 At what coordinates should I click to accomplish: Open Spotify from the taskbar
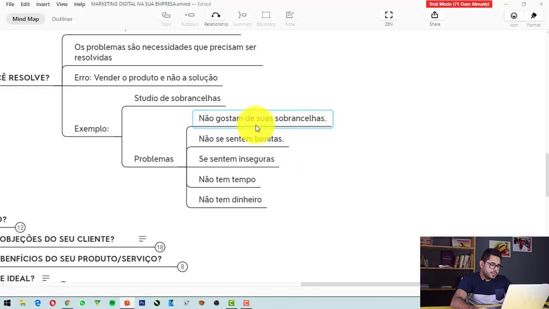[112, 303]
